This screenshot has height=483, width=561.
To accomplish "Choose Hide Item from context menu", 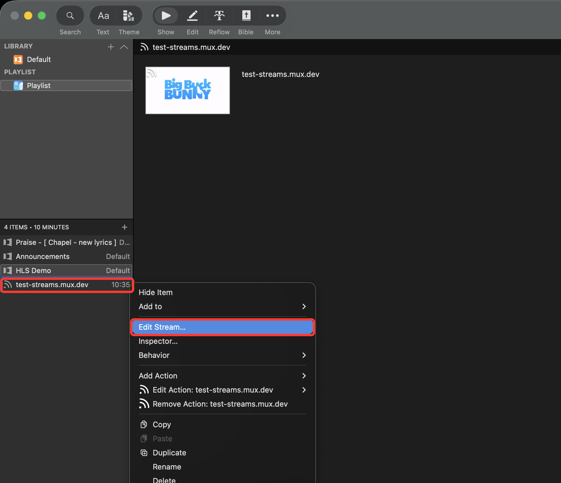I will coord(222,292).
